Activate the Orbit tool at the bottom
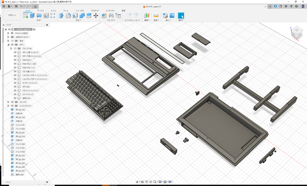The width and height of the screenshot is (307, 186). (x=137, y=181)
